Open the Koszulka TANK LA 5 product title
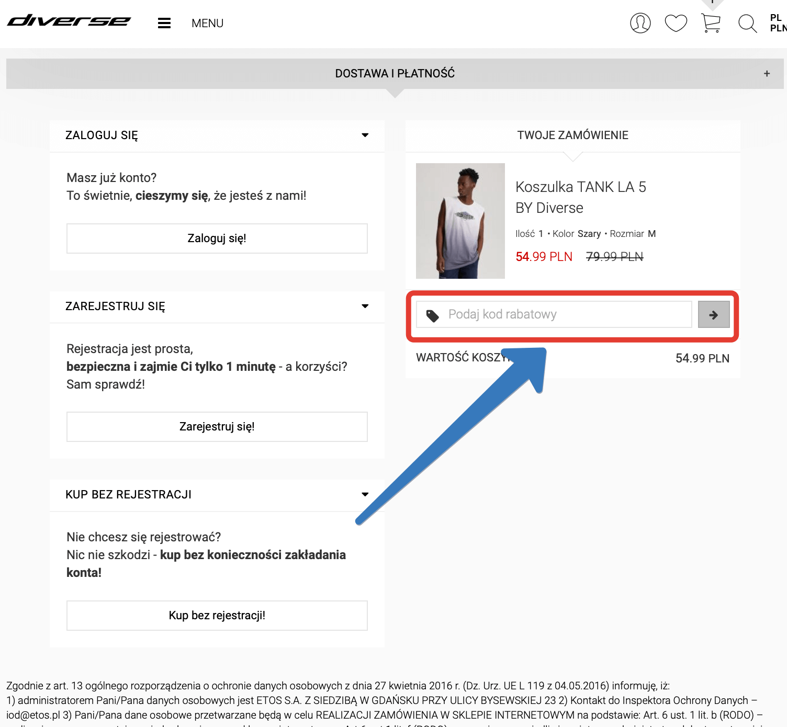Screen dimensions: 787x727 coord(580,197)
